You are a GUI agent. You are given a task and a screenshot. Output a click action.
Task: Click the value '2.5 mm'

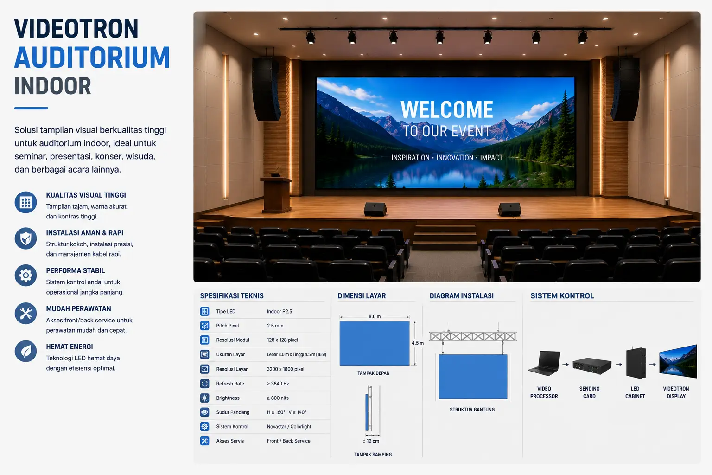coord(275,326)
